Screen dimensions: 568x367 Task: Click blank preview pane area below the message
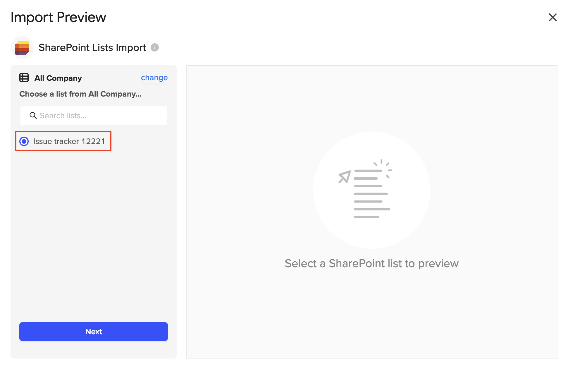(371, 316)
